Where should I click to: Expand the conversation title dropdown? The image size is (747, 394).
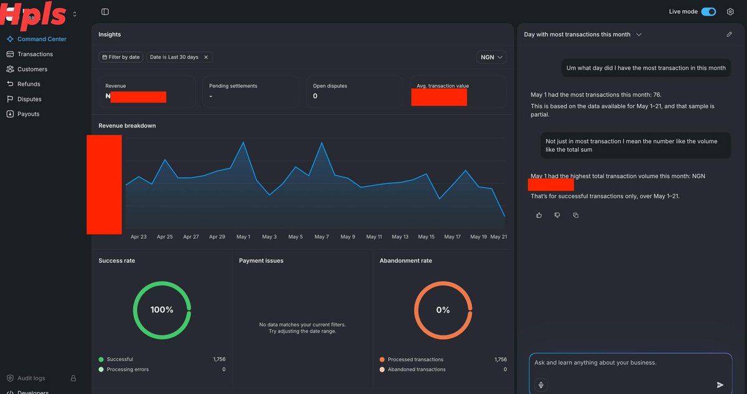click(x=639, y=34)
